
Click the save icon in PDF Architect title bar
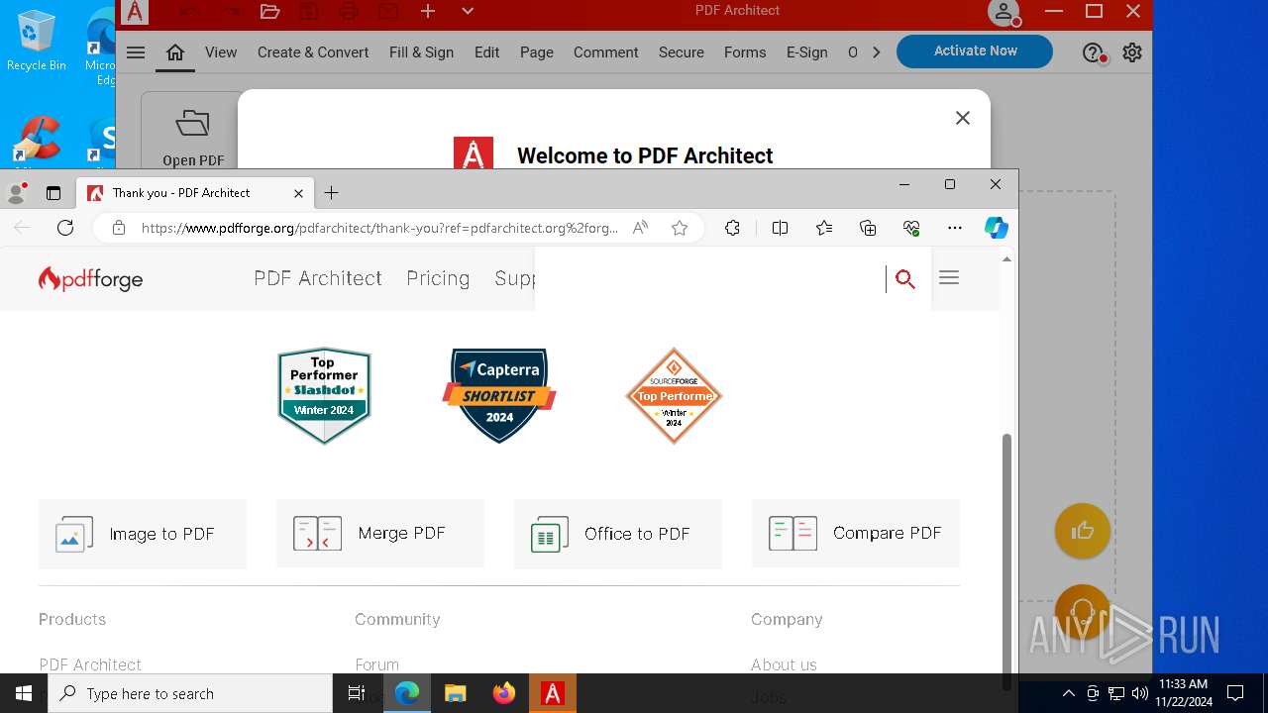click(x=309, y=11)
